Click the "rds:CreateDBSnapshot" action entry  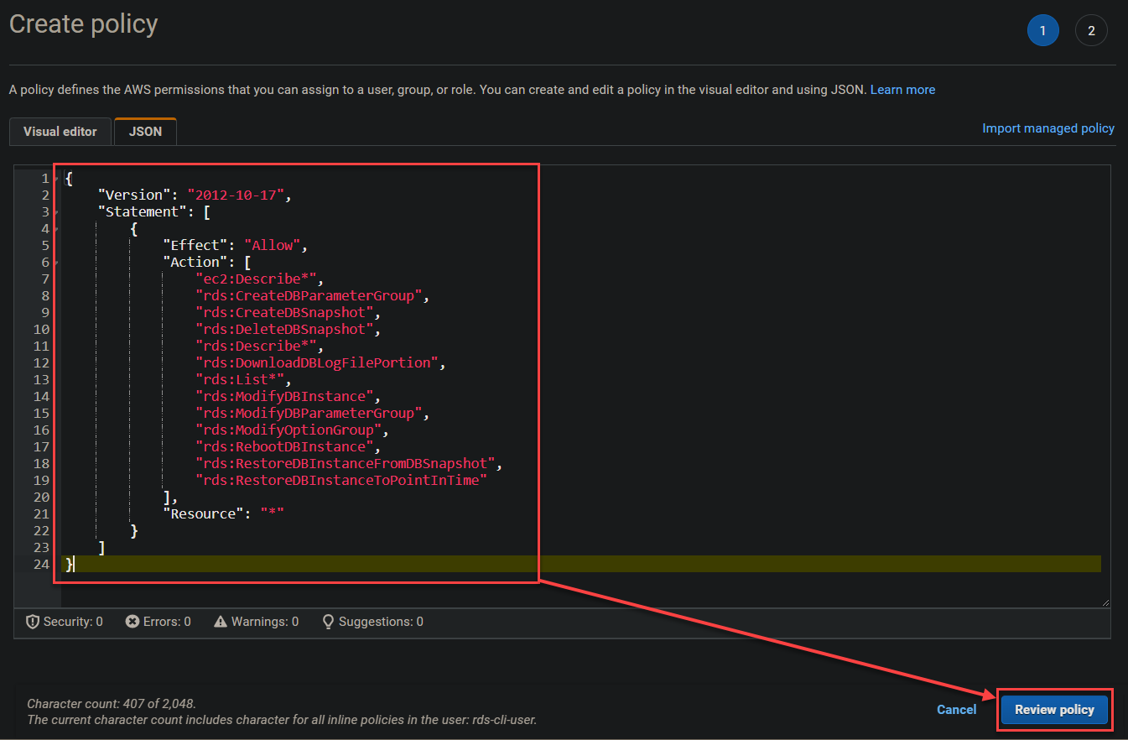[286, 313]
